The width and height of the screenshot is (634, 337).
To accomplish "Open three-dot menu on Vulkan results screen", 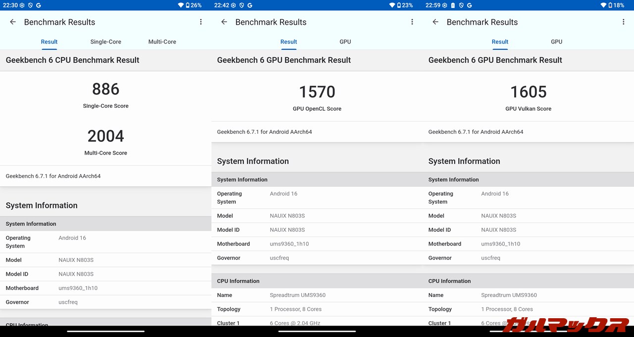I will pos(623,22).
